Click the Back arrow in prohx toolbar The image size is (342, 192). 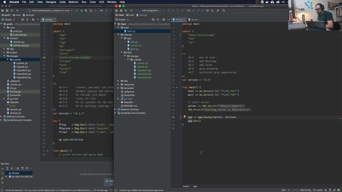[18, 11]
